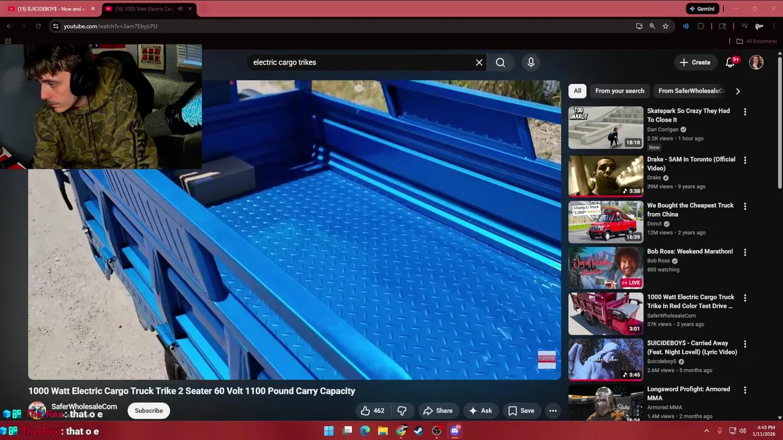Open options for Cheapest Truck from China
This screenshot has width=783, height=440.
coord(745,207)
